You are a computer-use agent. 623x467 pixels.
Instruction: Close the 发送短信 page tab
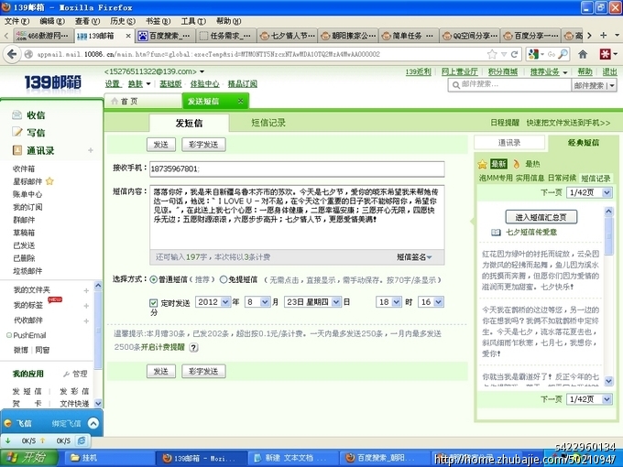pyautogui.click(x=240, y=101)
